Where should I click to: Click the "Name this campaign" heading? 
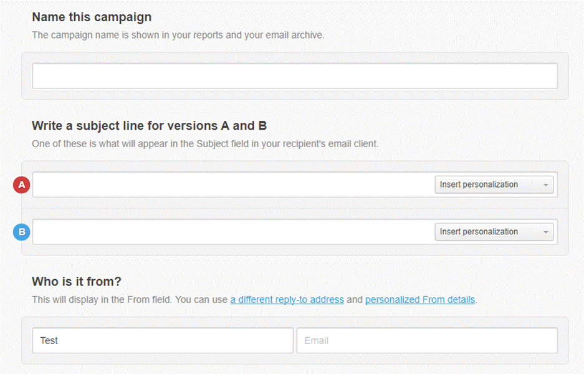[92, 17]
